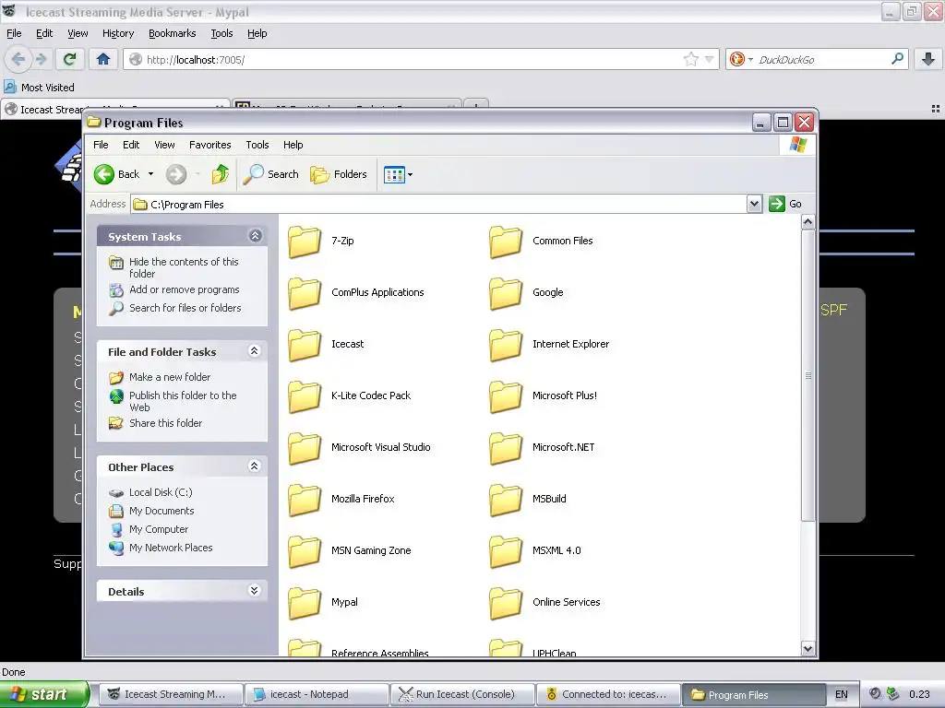Go up one folder level icon
Image resolution: width=945 pixels, height=708 pixels.
[x=220, y=174]
